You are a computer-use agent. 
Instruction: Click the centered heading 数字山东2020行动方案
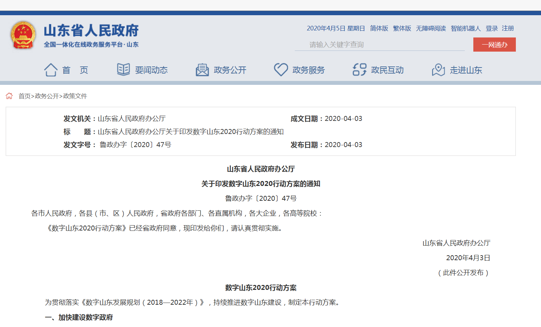pos(261,288)
